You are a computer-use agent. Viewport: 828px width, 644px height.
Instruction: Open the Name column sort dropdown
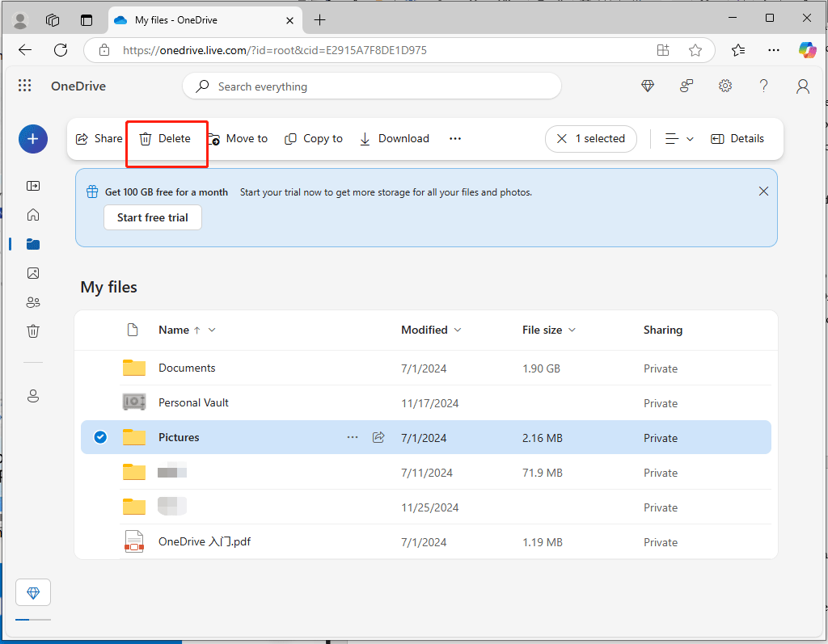(212, 330)
